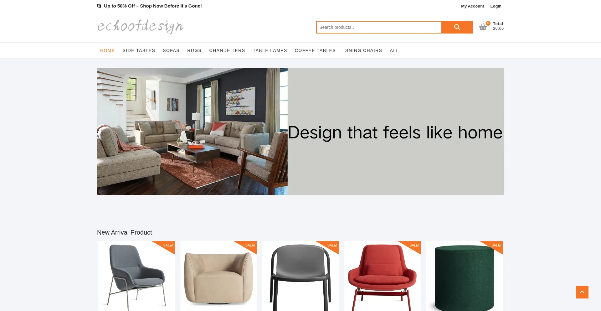Open the red lounge chair product
The height and width of the screenshot is (311, 601).
(383, 276)
